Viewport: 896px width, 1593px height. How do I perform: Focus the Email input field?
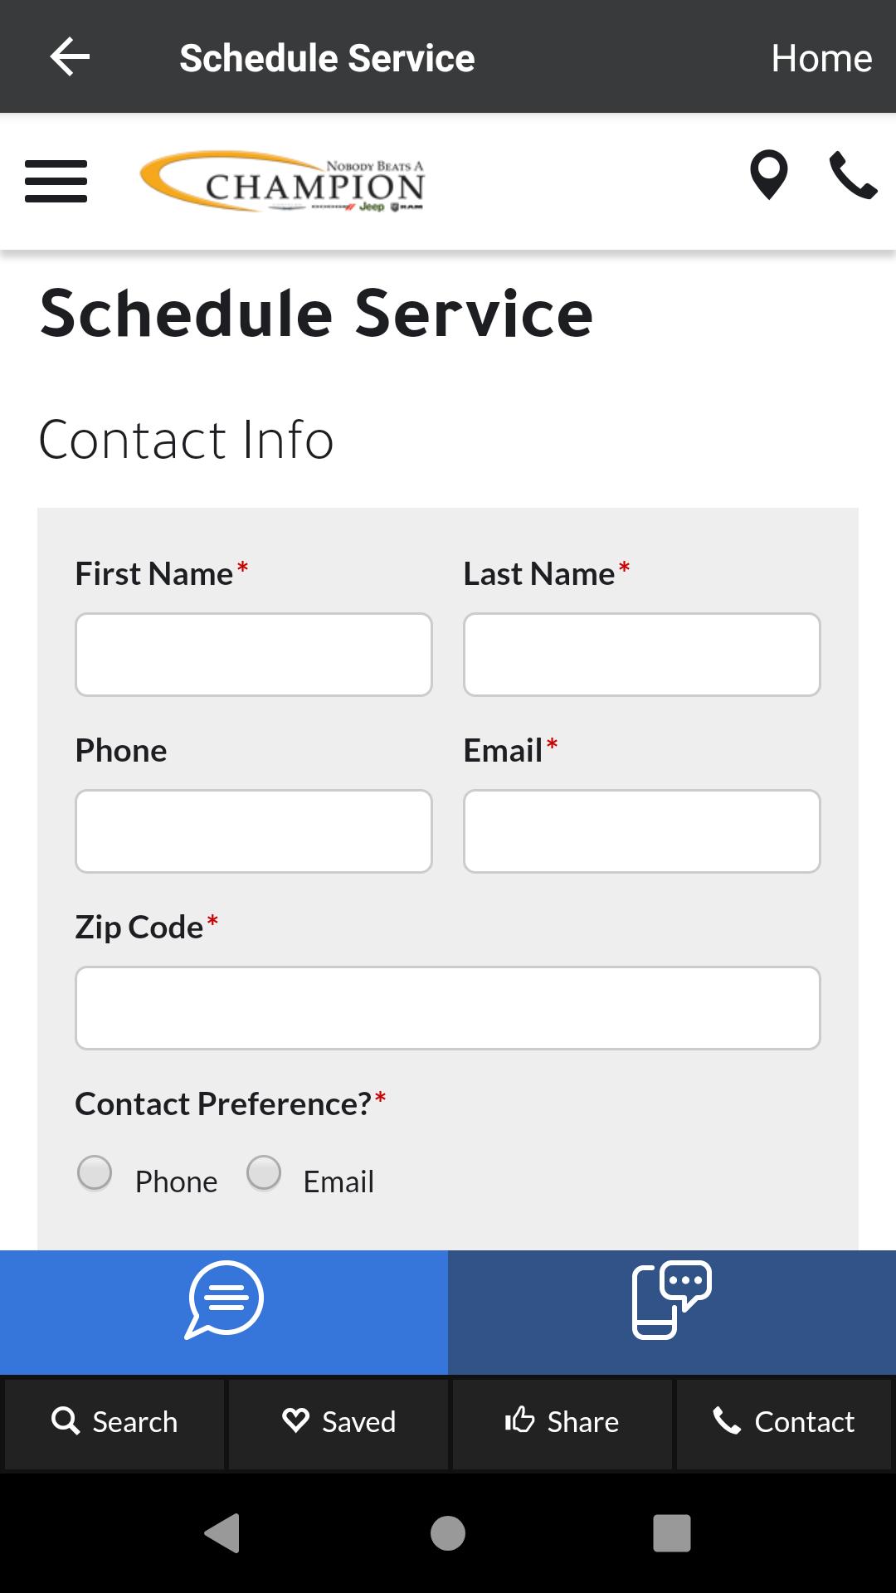[x=642, y=831]
